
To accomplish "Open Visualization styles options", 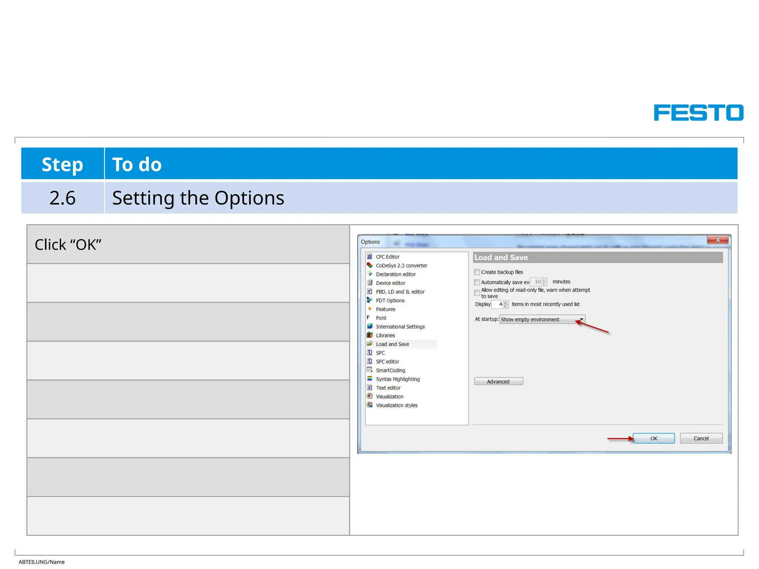I will [397, 405].
